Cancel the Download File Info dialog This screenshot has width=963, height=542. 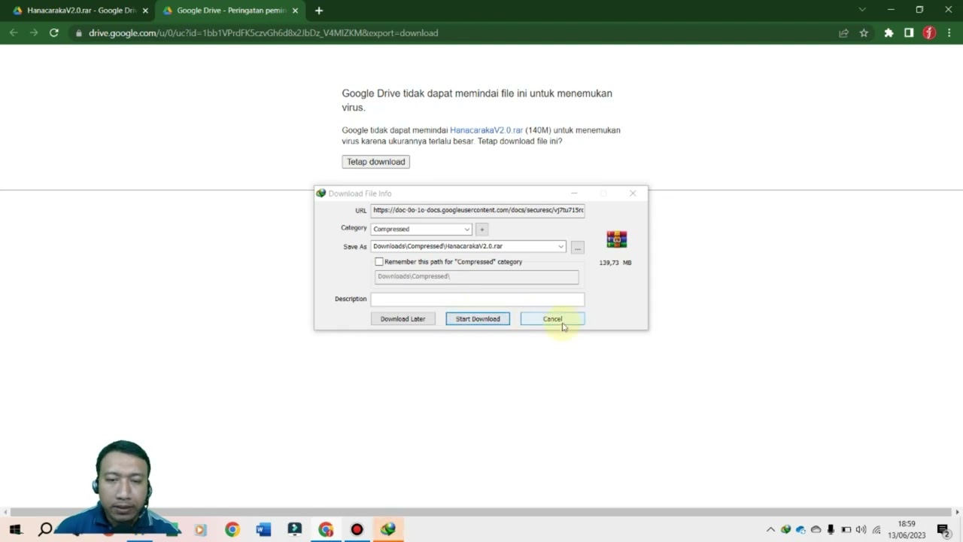click(552, 319)
